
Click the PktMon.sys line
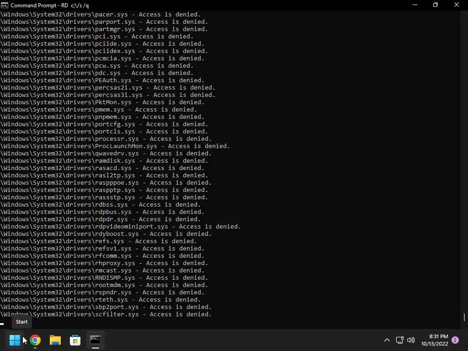point(102,102)
